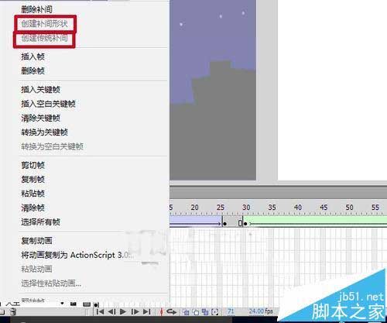This screenshot has height=323, width=387.
Task: Choose 将动画复制为 ActionScript 3.0 entry
Action: [x=77, y=255]
